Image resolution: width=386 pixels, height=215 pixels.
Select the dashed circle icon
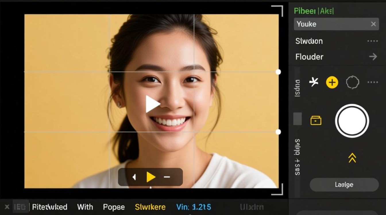click(352, 83)
